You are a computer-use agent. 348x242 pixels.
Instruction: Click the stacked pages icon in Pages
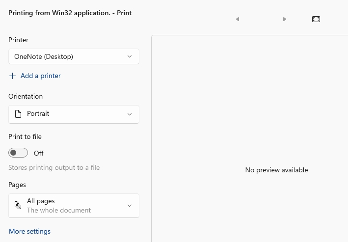(x=18, y=205)
